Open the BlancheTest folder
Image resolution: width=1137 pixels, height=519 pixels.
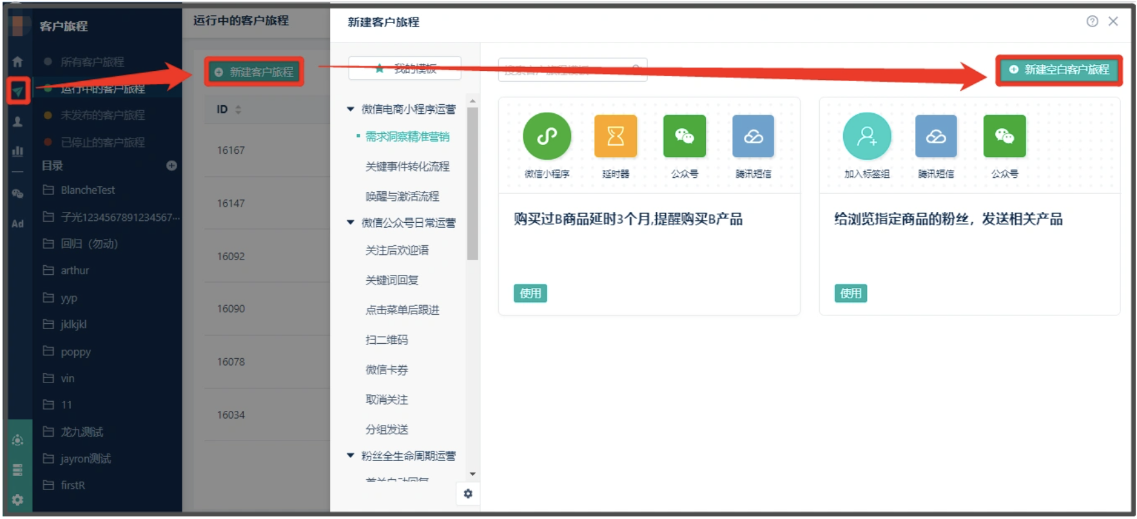pos(88,190)
